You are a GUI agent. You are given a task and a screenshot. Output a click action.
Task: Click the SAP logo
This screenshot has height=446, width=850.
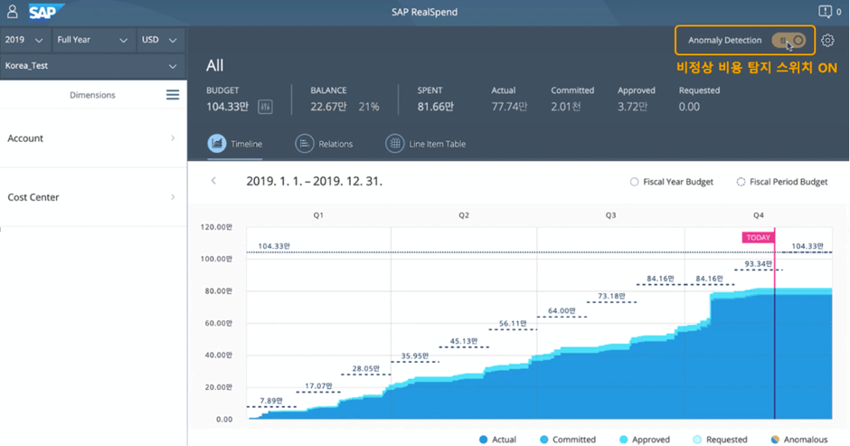[x=46, y=12]
